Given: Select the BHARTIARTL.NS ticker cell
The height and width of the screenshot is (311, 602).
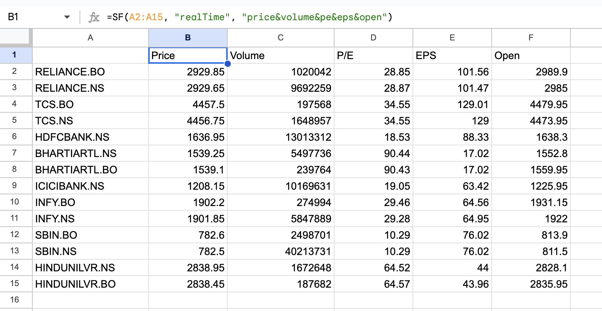Looking at the screenshot, I should point(90,153).
